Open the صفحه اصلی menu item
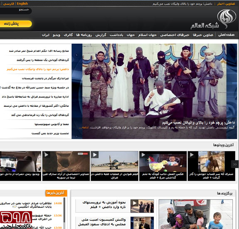239x229 pixels. pyautogui.click(x=226, y=35)
